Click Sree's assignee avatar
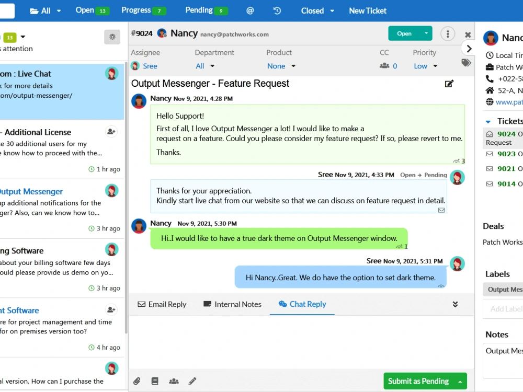The image size is (523, 392). 135,66
